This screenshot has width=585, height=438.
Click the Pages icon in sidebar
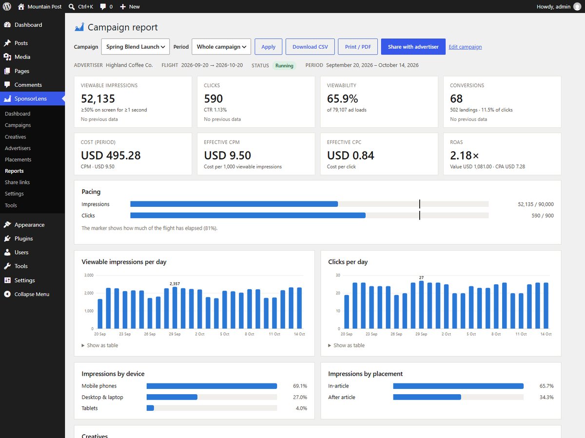point(7,71)
